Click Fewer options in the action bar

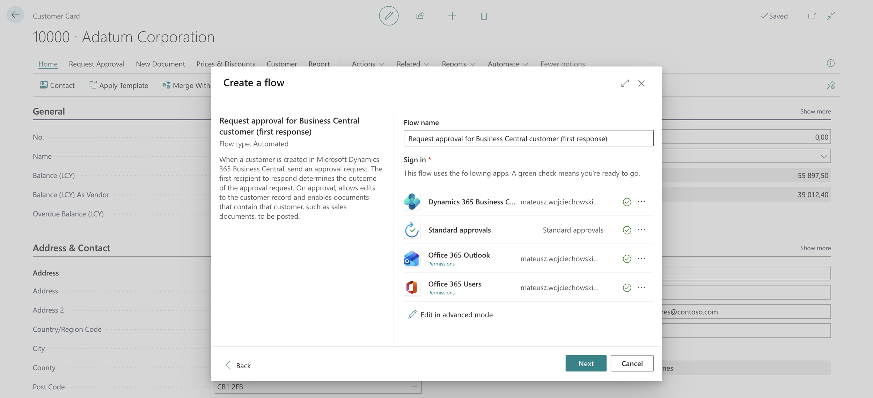(x=563, y=64)
